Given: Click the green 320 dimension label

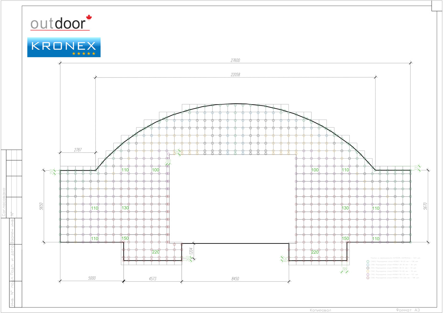Looking at the screenshot, I should click(x=416, y=168).
